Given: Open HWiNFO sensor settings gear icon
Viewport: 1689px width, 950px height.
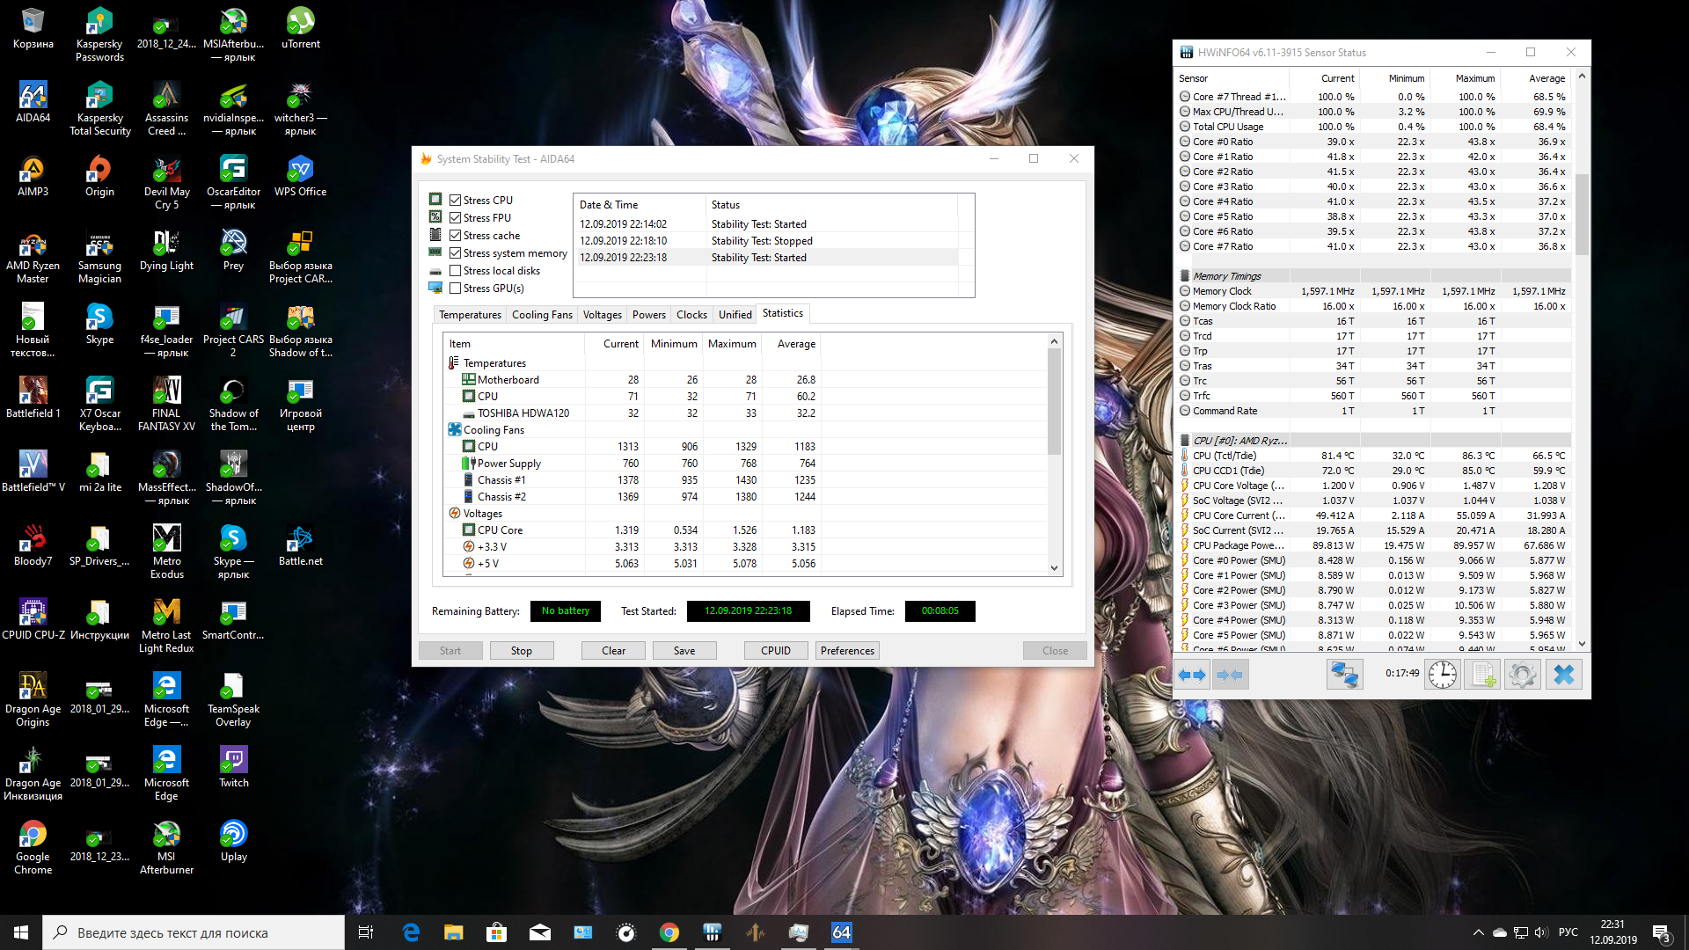Looking at the screenshot, I should point(1523,675).
